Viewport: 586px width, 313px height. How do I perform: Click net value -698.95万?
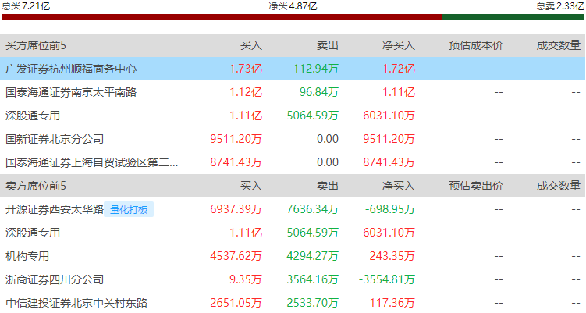[390, 209]
